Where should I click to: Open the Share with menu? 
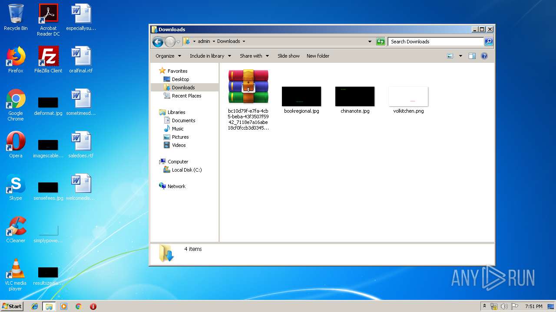[x=254, y=56]
